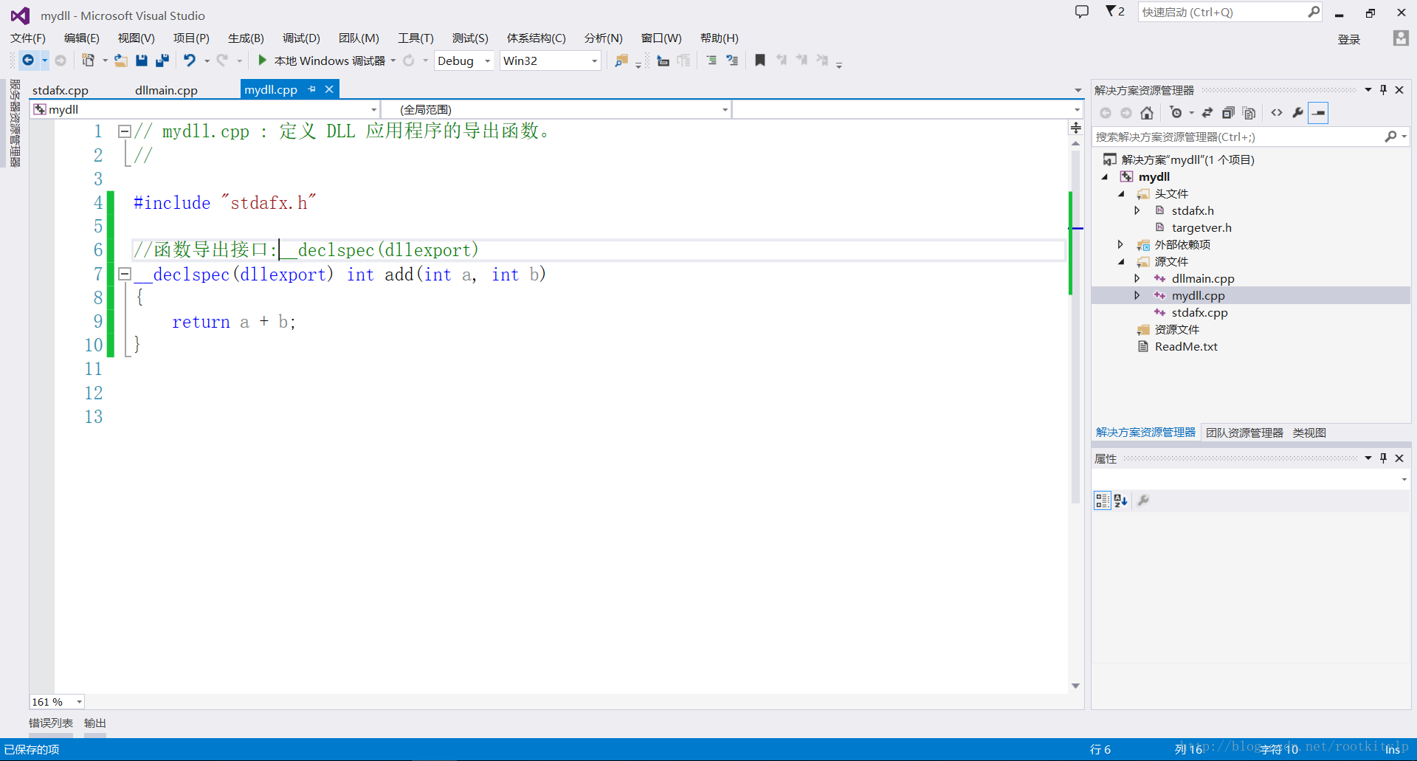Open the debug target dropdown arrow beside 本地 Windows 调试器

[393, 61]
